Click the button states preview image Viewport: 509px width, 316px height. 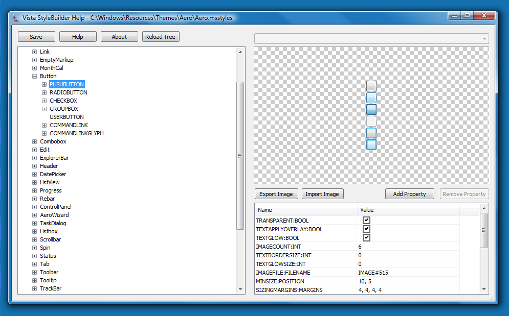tap(371, 115)
